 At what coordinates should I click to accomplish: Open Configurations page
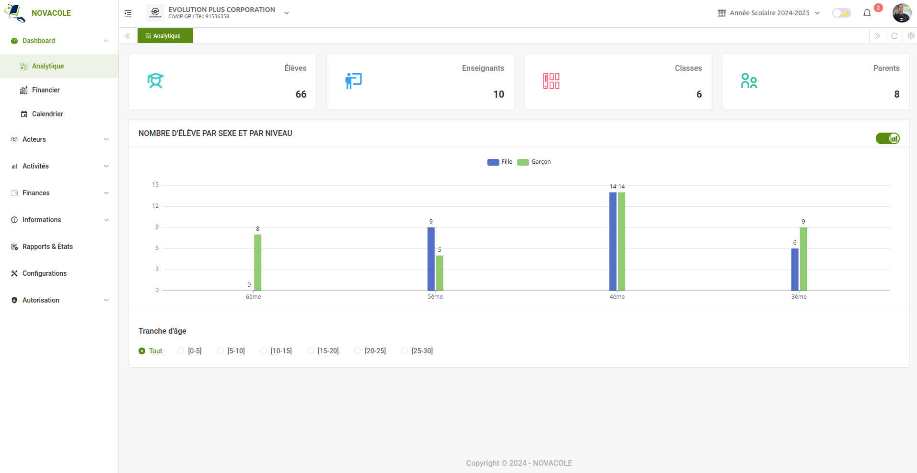coord(59,273)
